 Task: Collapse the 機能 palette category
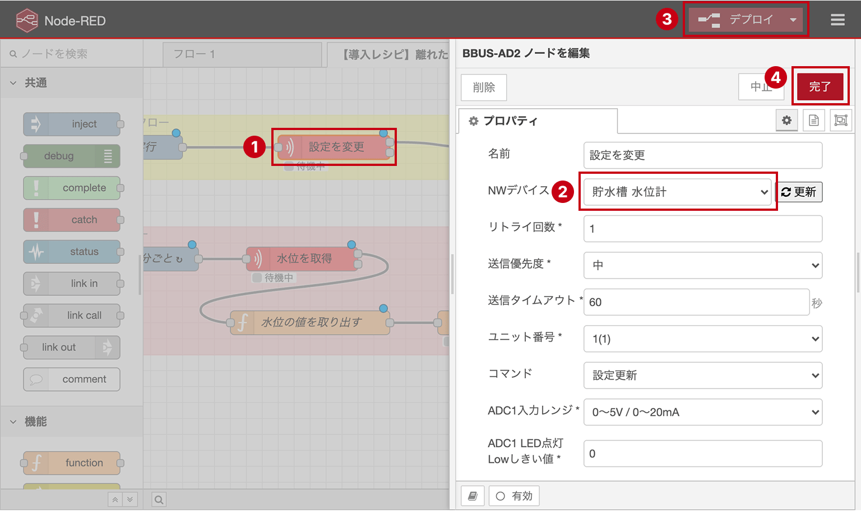coord(72,422)
